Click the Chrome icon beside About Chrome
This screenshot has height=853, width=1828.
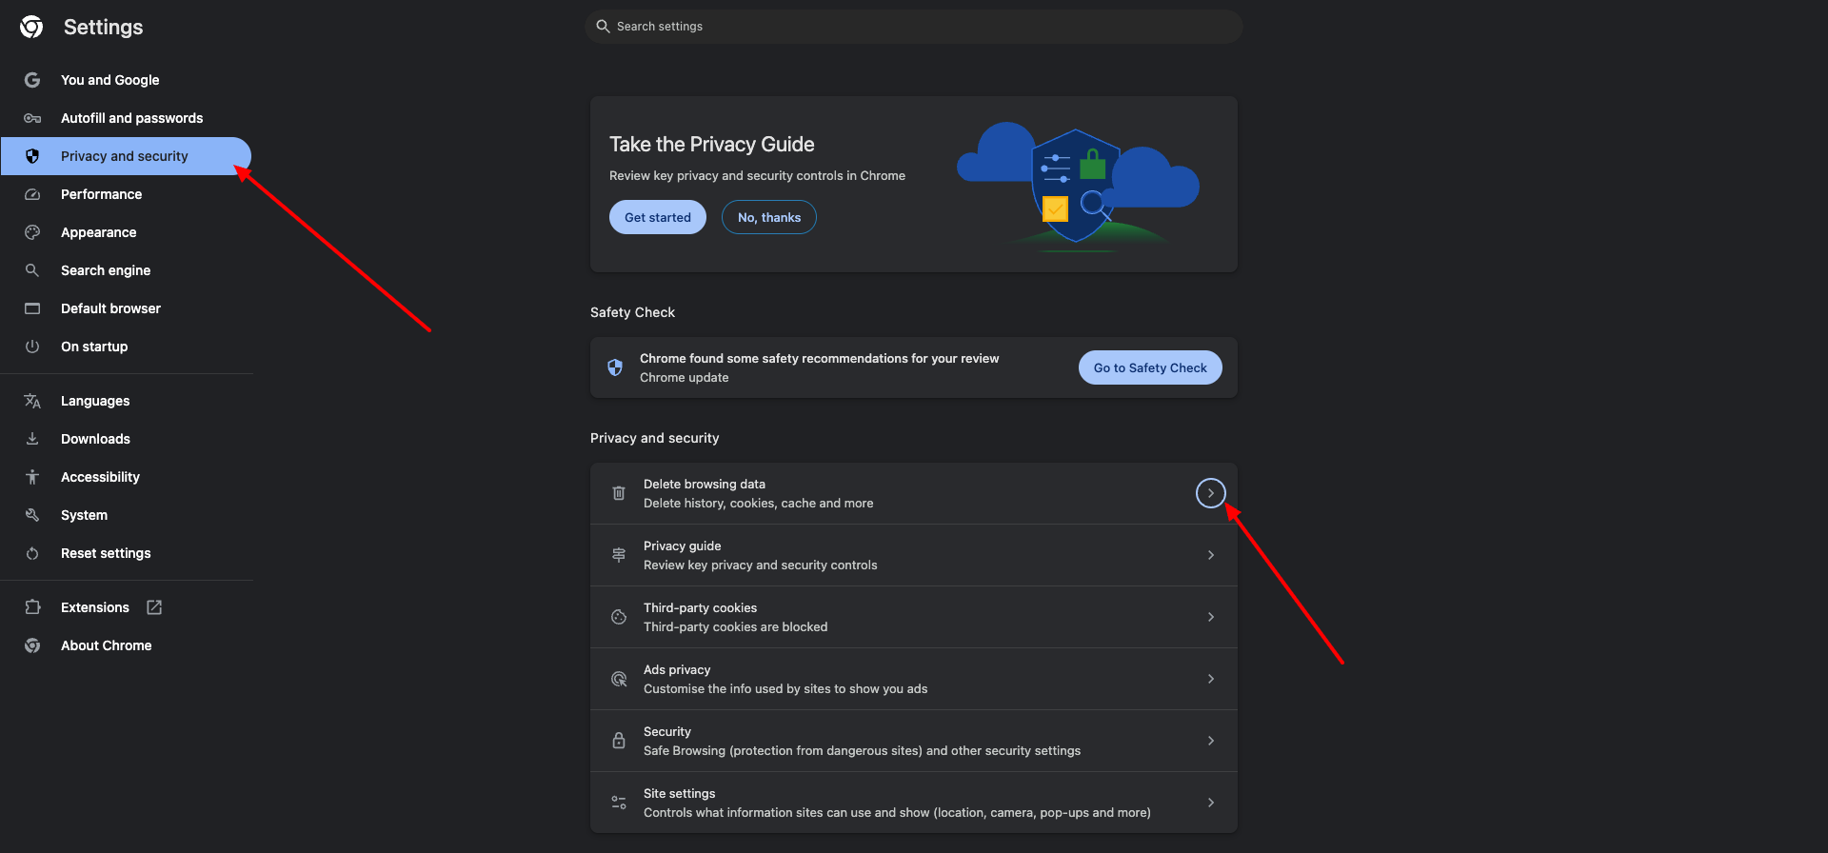(x=32, y=645)
